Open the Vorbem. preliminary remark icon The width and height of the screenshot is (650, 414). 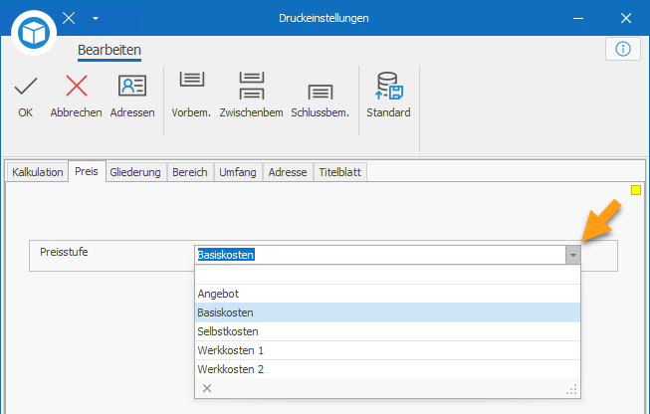(x=191, y=80)
